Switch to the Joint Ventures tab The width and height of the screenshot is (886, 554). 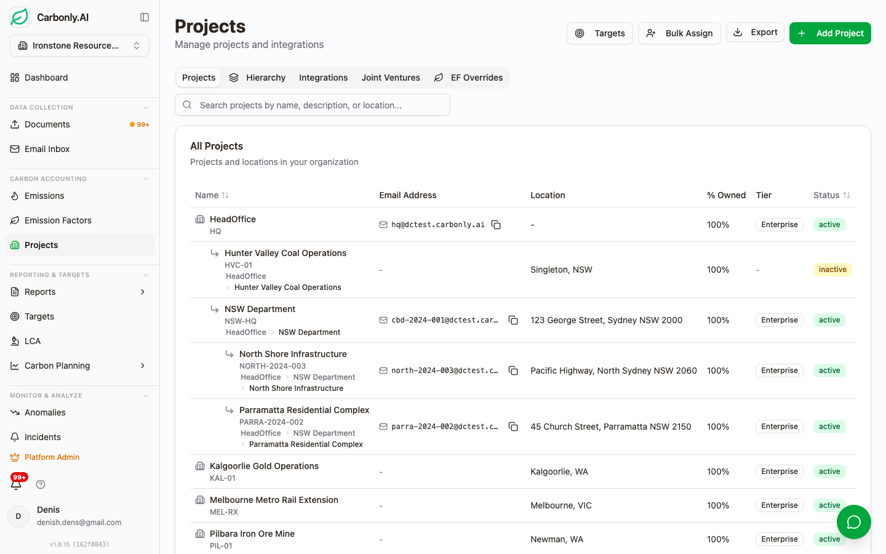click(391, 78)
